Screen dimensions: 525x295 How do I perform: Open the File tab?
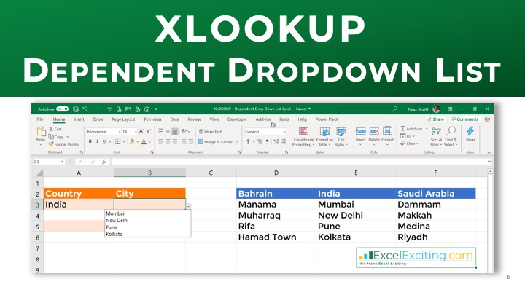coord(40,119)
